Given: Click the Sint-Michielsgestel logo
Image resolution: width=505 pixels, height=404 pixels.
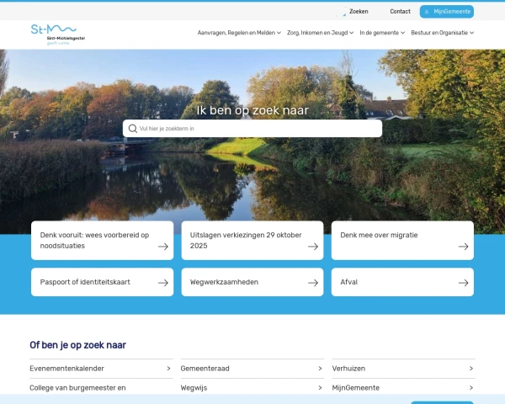Looking at the screenshot, I should point(57,34).
